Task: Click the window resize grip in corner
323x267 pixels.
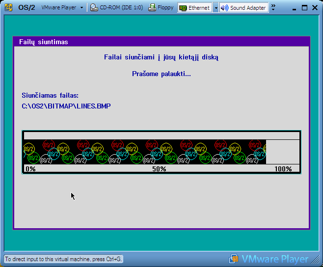Action: click(315, 260)
